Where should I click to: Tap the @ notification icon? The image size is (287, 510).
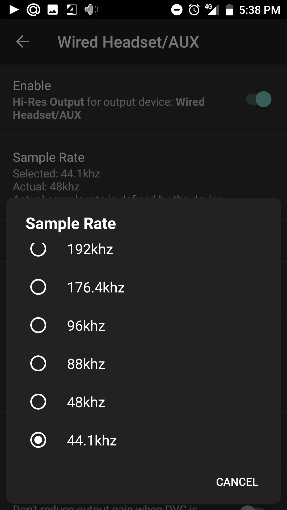click(33, 10)
